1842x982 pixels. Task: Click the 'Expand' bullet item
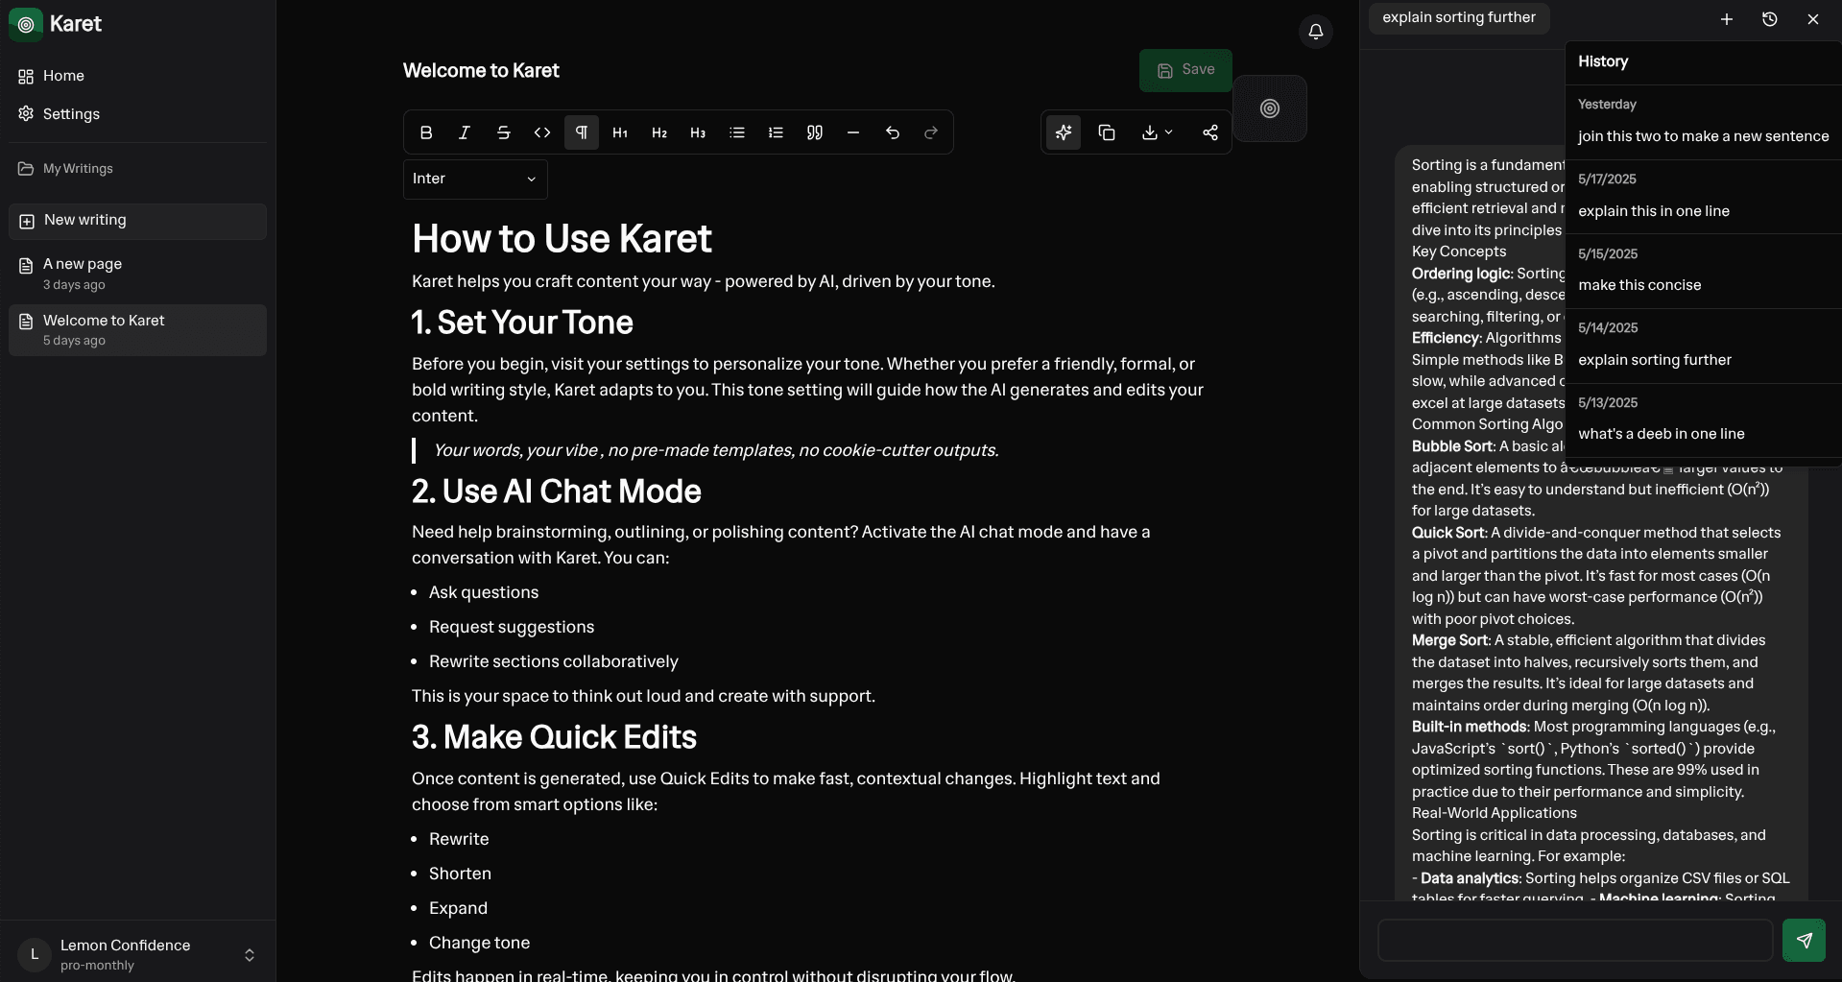(458, 908)
